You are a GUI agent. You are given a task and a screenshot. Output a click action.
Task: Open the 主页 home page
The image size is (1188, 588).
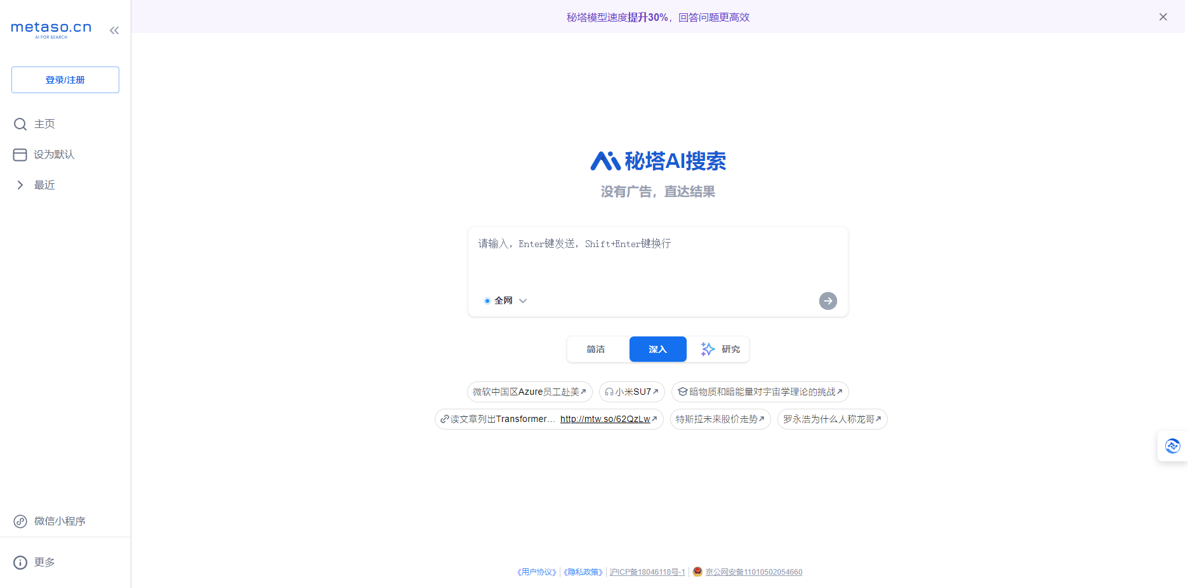point(44,124)
